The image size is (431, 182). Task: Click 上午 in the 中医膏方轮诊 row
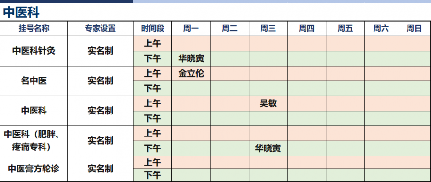point(153,162)
